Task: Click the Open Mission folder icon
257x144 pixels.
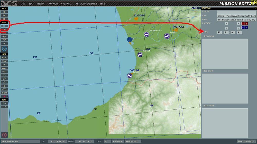Action: [4, 15]
